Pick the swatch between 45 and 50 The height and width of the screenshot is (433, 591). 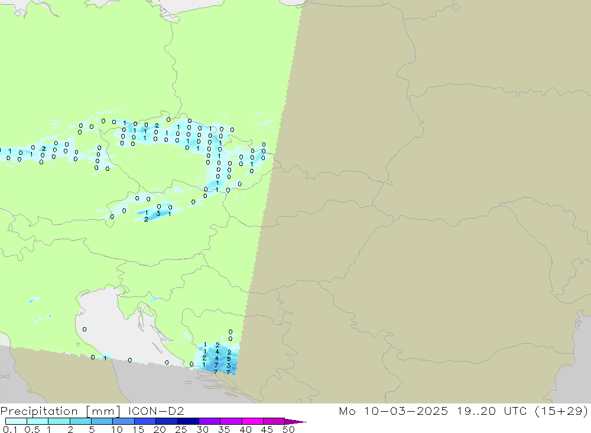coord(274,421)
